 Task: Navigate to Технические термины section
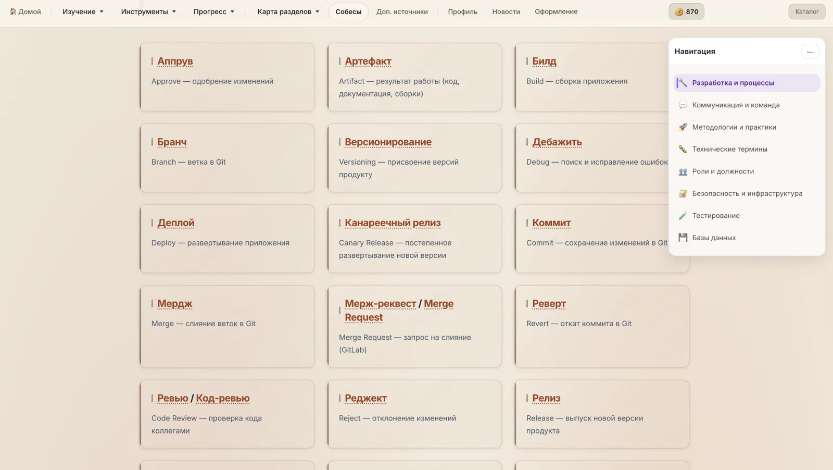point(747,149)
